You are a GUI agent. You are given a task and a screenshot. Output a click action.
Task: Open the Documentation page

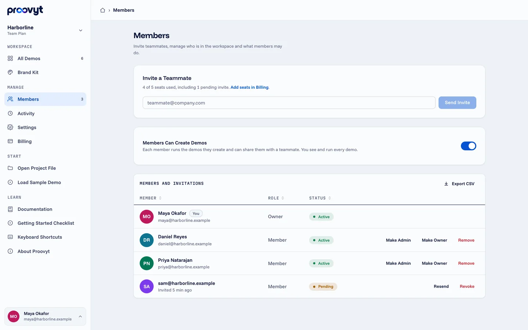click(x=45, y=209)
